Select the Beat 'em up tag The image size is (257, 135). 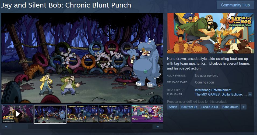pyautogui.click(x=189, y=107)
